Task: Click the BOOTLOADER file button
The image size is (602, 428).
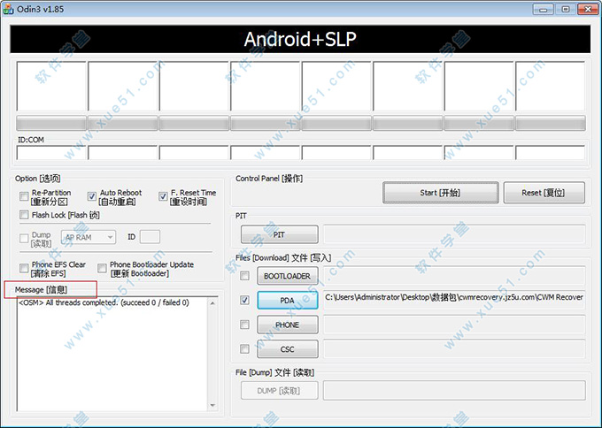Action: [x=287, y=276]
